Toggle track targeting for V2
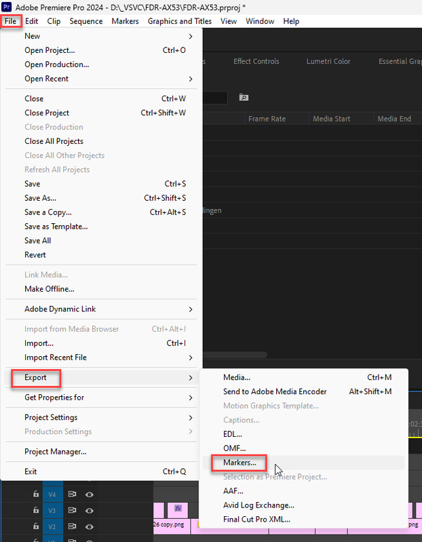 click(x=52, y=526)
